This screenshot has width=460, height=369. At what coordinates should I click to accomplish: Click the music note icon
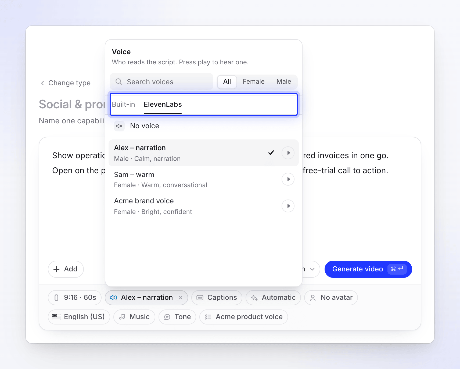[x=122, y=317]
